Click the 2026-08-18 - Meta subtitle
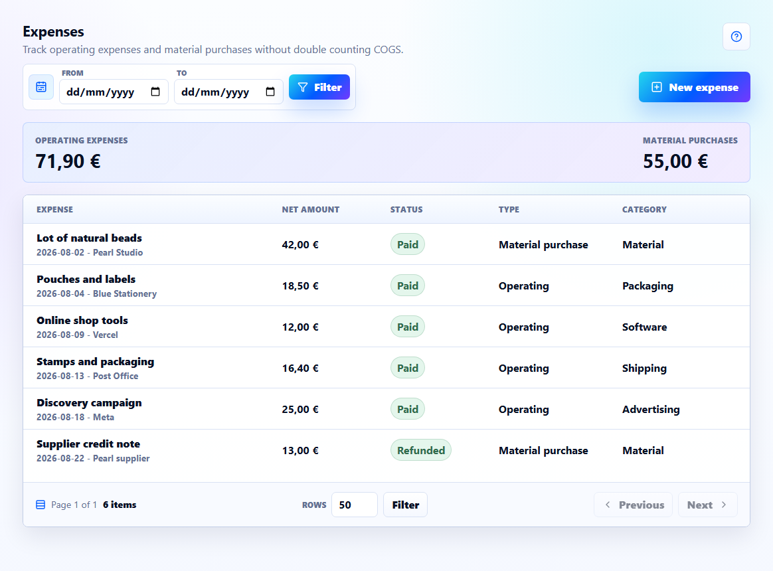 tap(75, 417)
